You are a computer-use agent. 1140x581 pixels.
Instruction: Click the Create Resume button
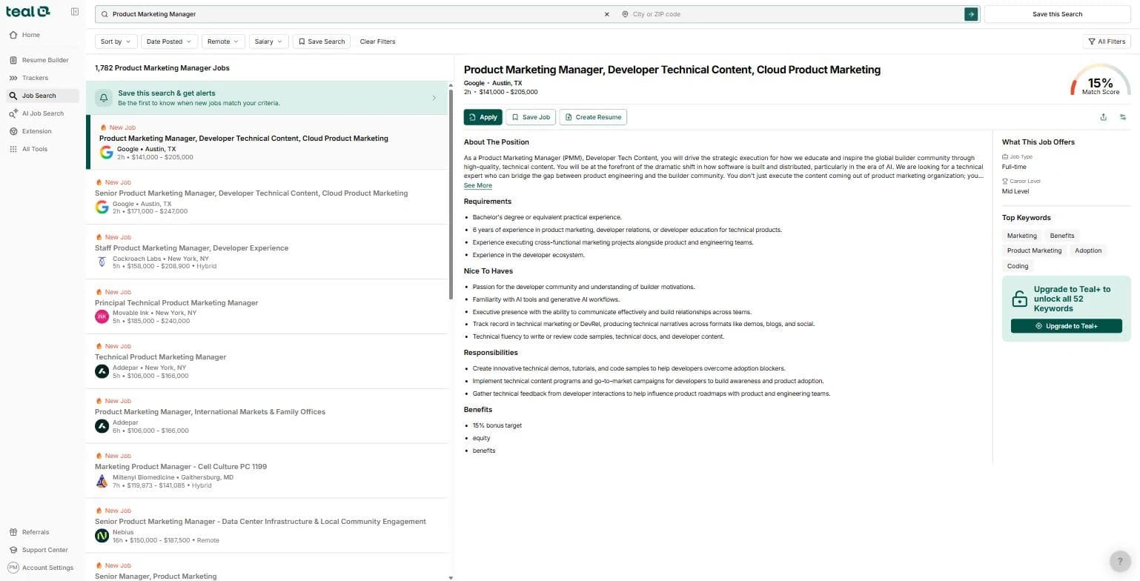[593, 117]
